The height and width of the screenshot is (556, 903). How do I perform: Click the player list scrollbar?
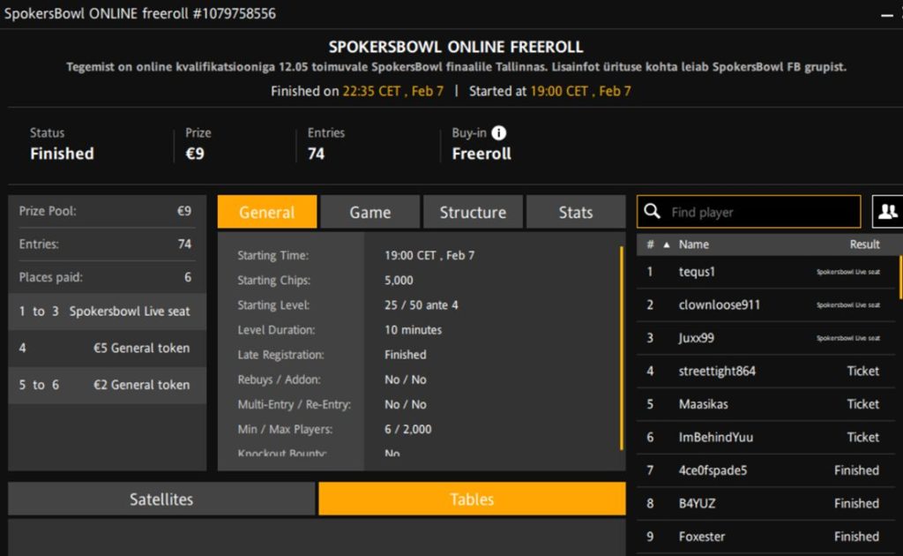coord(899,278)
